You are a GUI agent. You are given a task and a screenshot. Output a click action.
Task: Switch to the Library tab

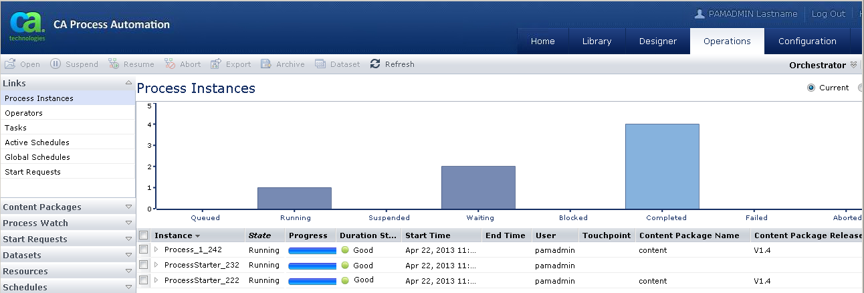(x=597, y=41)
